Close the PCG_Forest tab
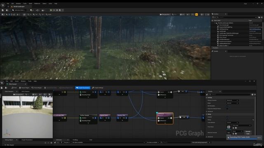The height and width of the screenshot is (148, 264). 26,84
